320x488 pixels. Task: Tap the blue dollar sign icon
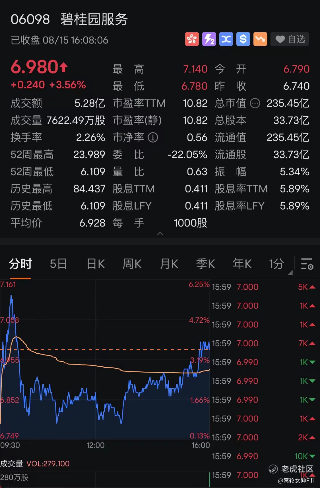[x=243, y=39]
